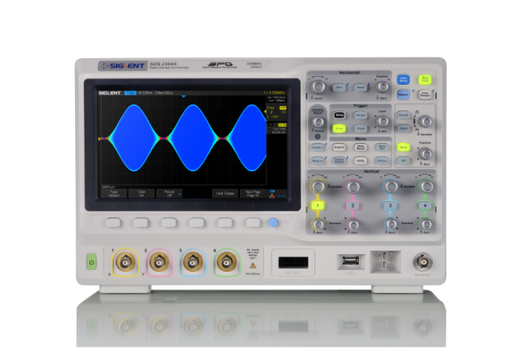Image resolution: width=530 pixels, height=353 pixels.
Task: Open the History menu button
Action: click(x=382, y=161)
